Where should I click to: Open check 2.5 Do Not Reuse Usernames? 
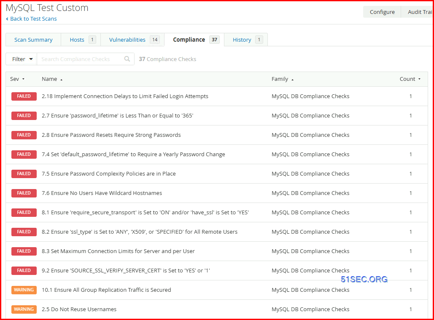click(217, 309)
